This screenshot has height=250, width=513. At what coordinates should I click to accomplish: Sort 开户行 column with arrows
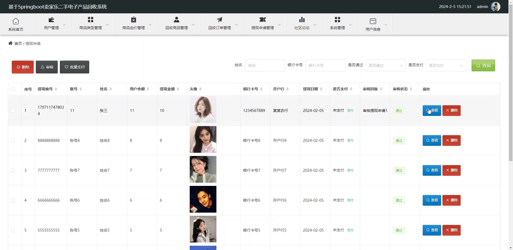click(x=287, y=89)
